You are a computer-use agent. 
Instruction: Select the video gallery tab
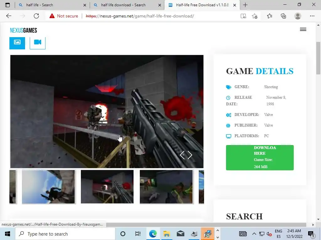pyautogui.click(x=38, y=43)
